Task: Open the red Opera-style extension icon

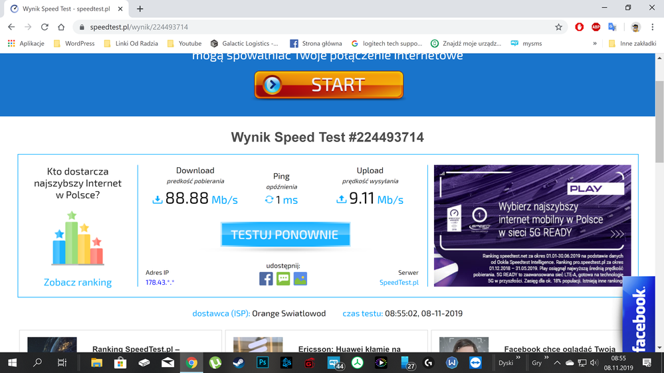Action: [x=580, y=27]
